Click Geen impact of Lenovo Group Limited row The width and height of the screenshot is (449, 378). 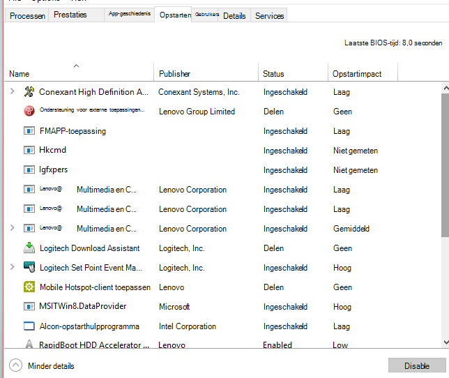[x=342, y=112]
